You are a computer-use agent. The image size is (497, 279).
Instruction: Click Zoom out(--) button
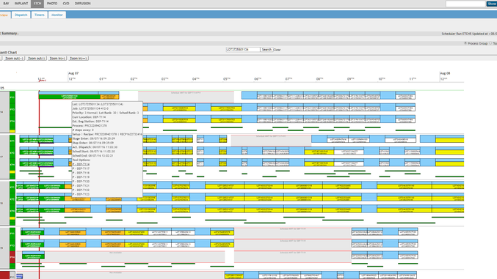14,59
